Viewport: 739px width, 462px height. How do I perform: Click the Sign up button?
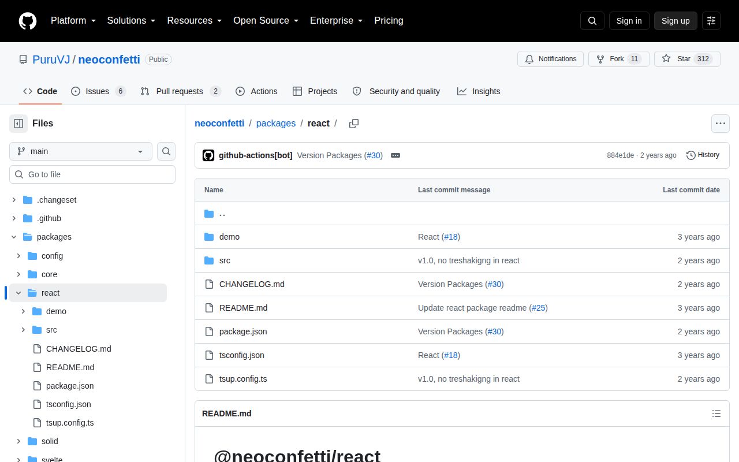675,21
